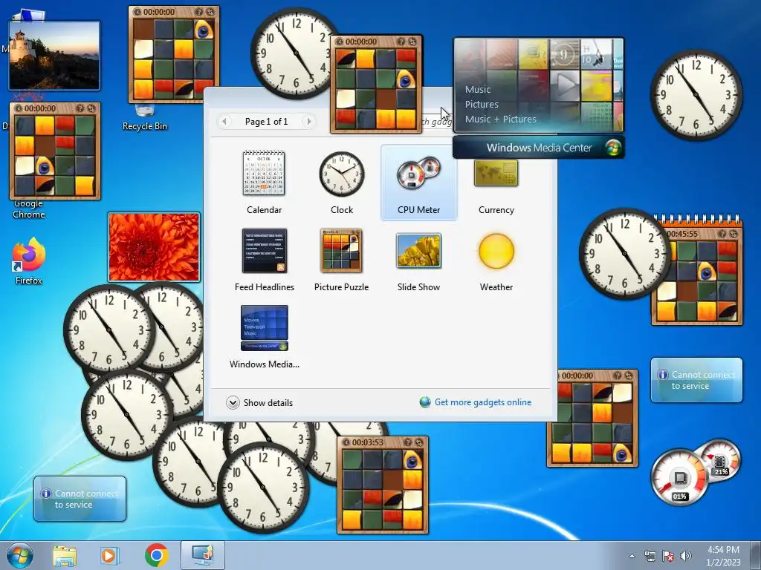This screenshot has height=570, width=761.
Task: Open the Get more gadgets online link
Action: tap(476, 402)
